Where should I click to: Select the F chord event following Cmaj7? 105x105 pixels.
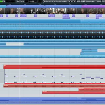click(x=35, y=16)
